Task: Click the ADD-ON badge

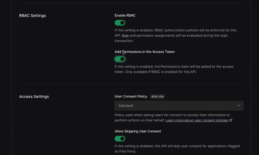Action: [x=157, y=97]
